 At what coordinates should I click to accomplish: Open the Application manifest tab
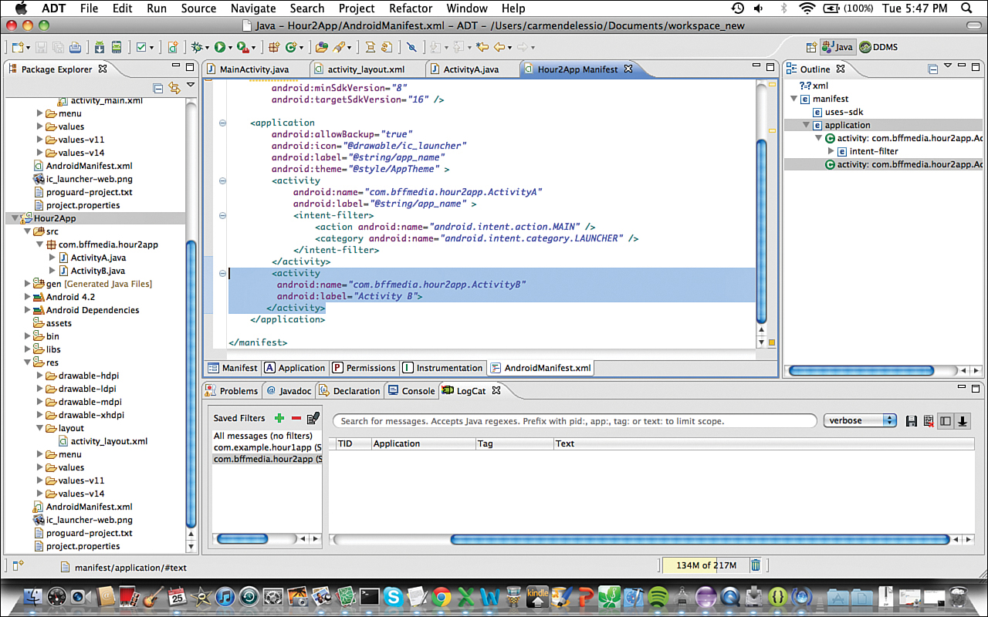pos(294,368)
